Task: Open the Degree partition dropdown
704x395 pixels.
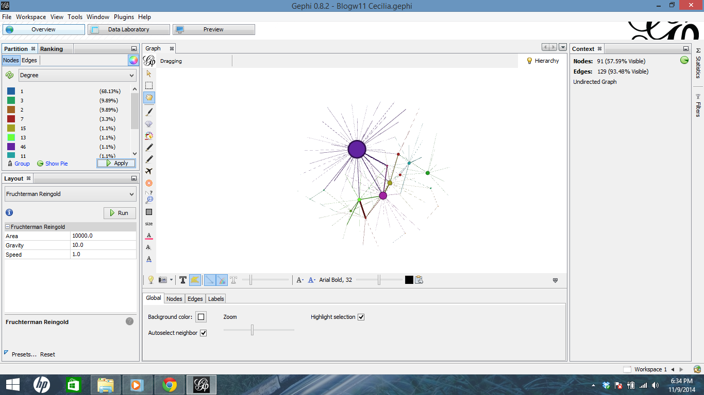Action: [x=77, y=75]
